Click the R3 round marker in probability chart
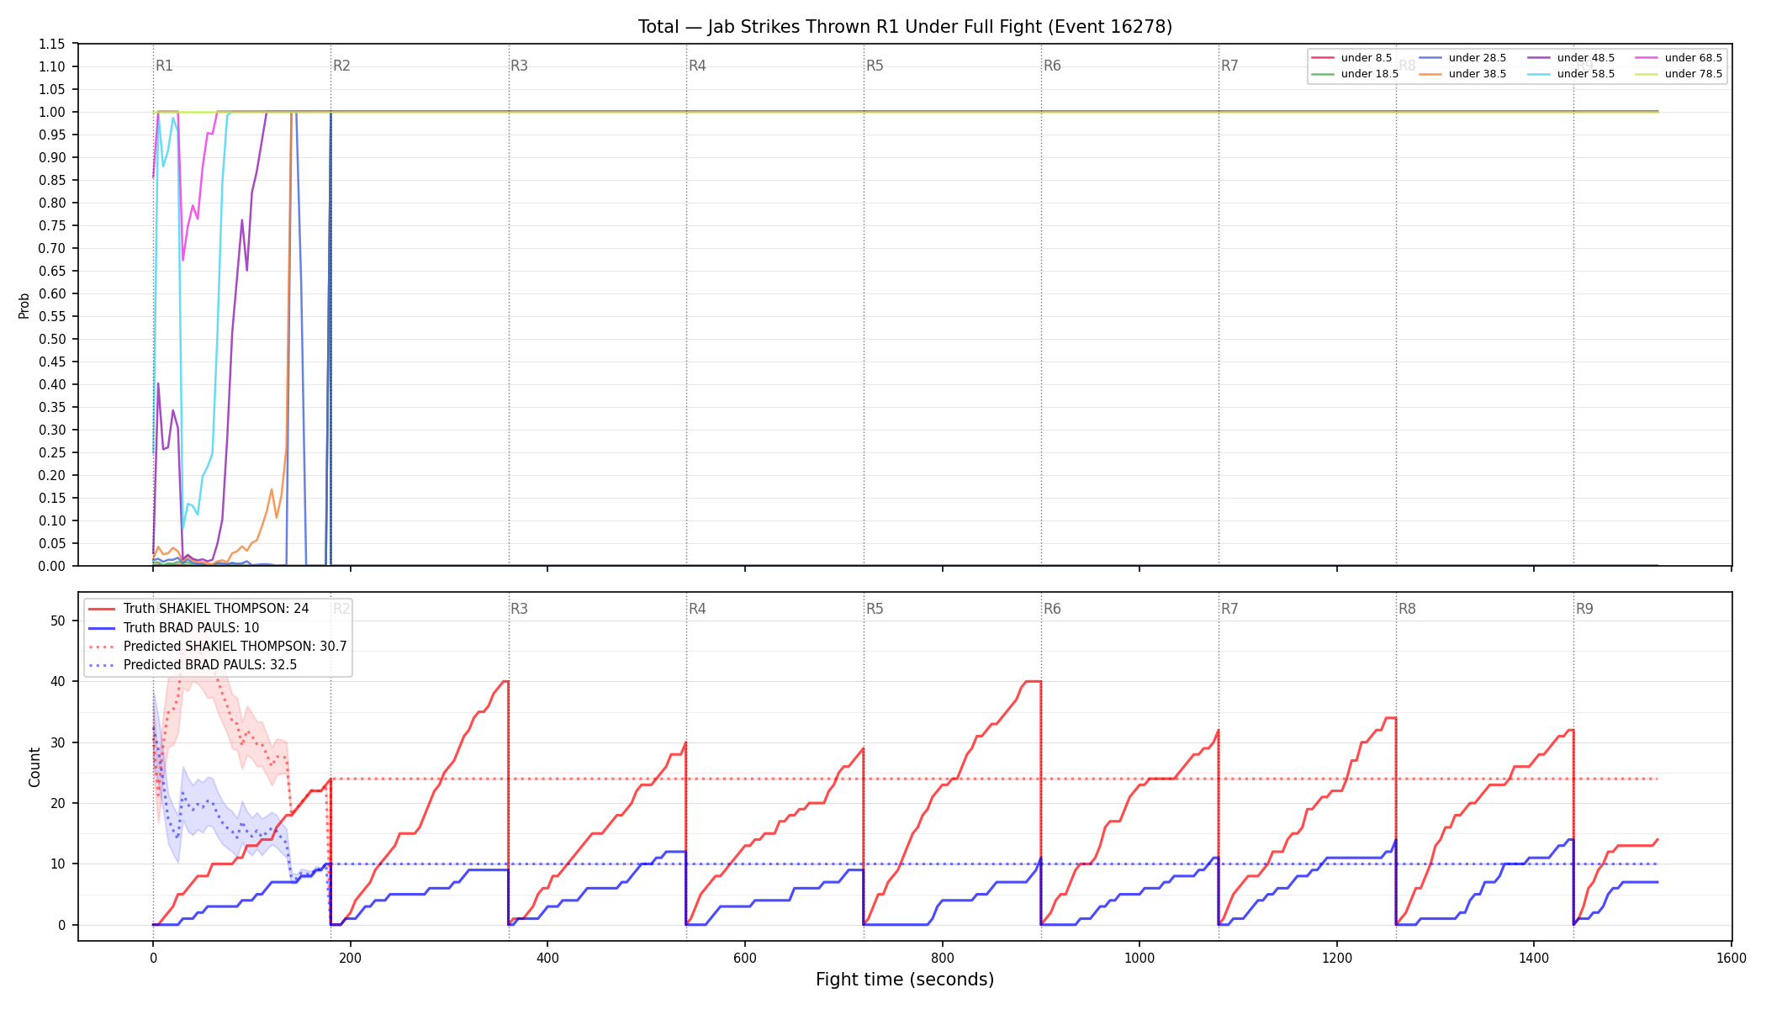The height and width of the screenshot is (1009, 1766). [x=519, y=66]
